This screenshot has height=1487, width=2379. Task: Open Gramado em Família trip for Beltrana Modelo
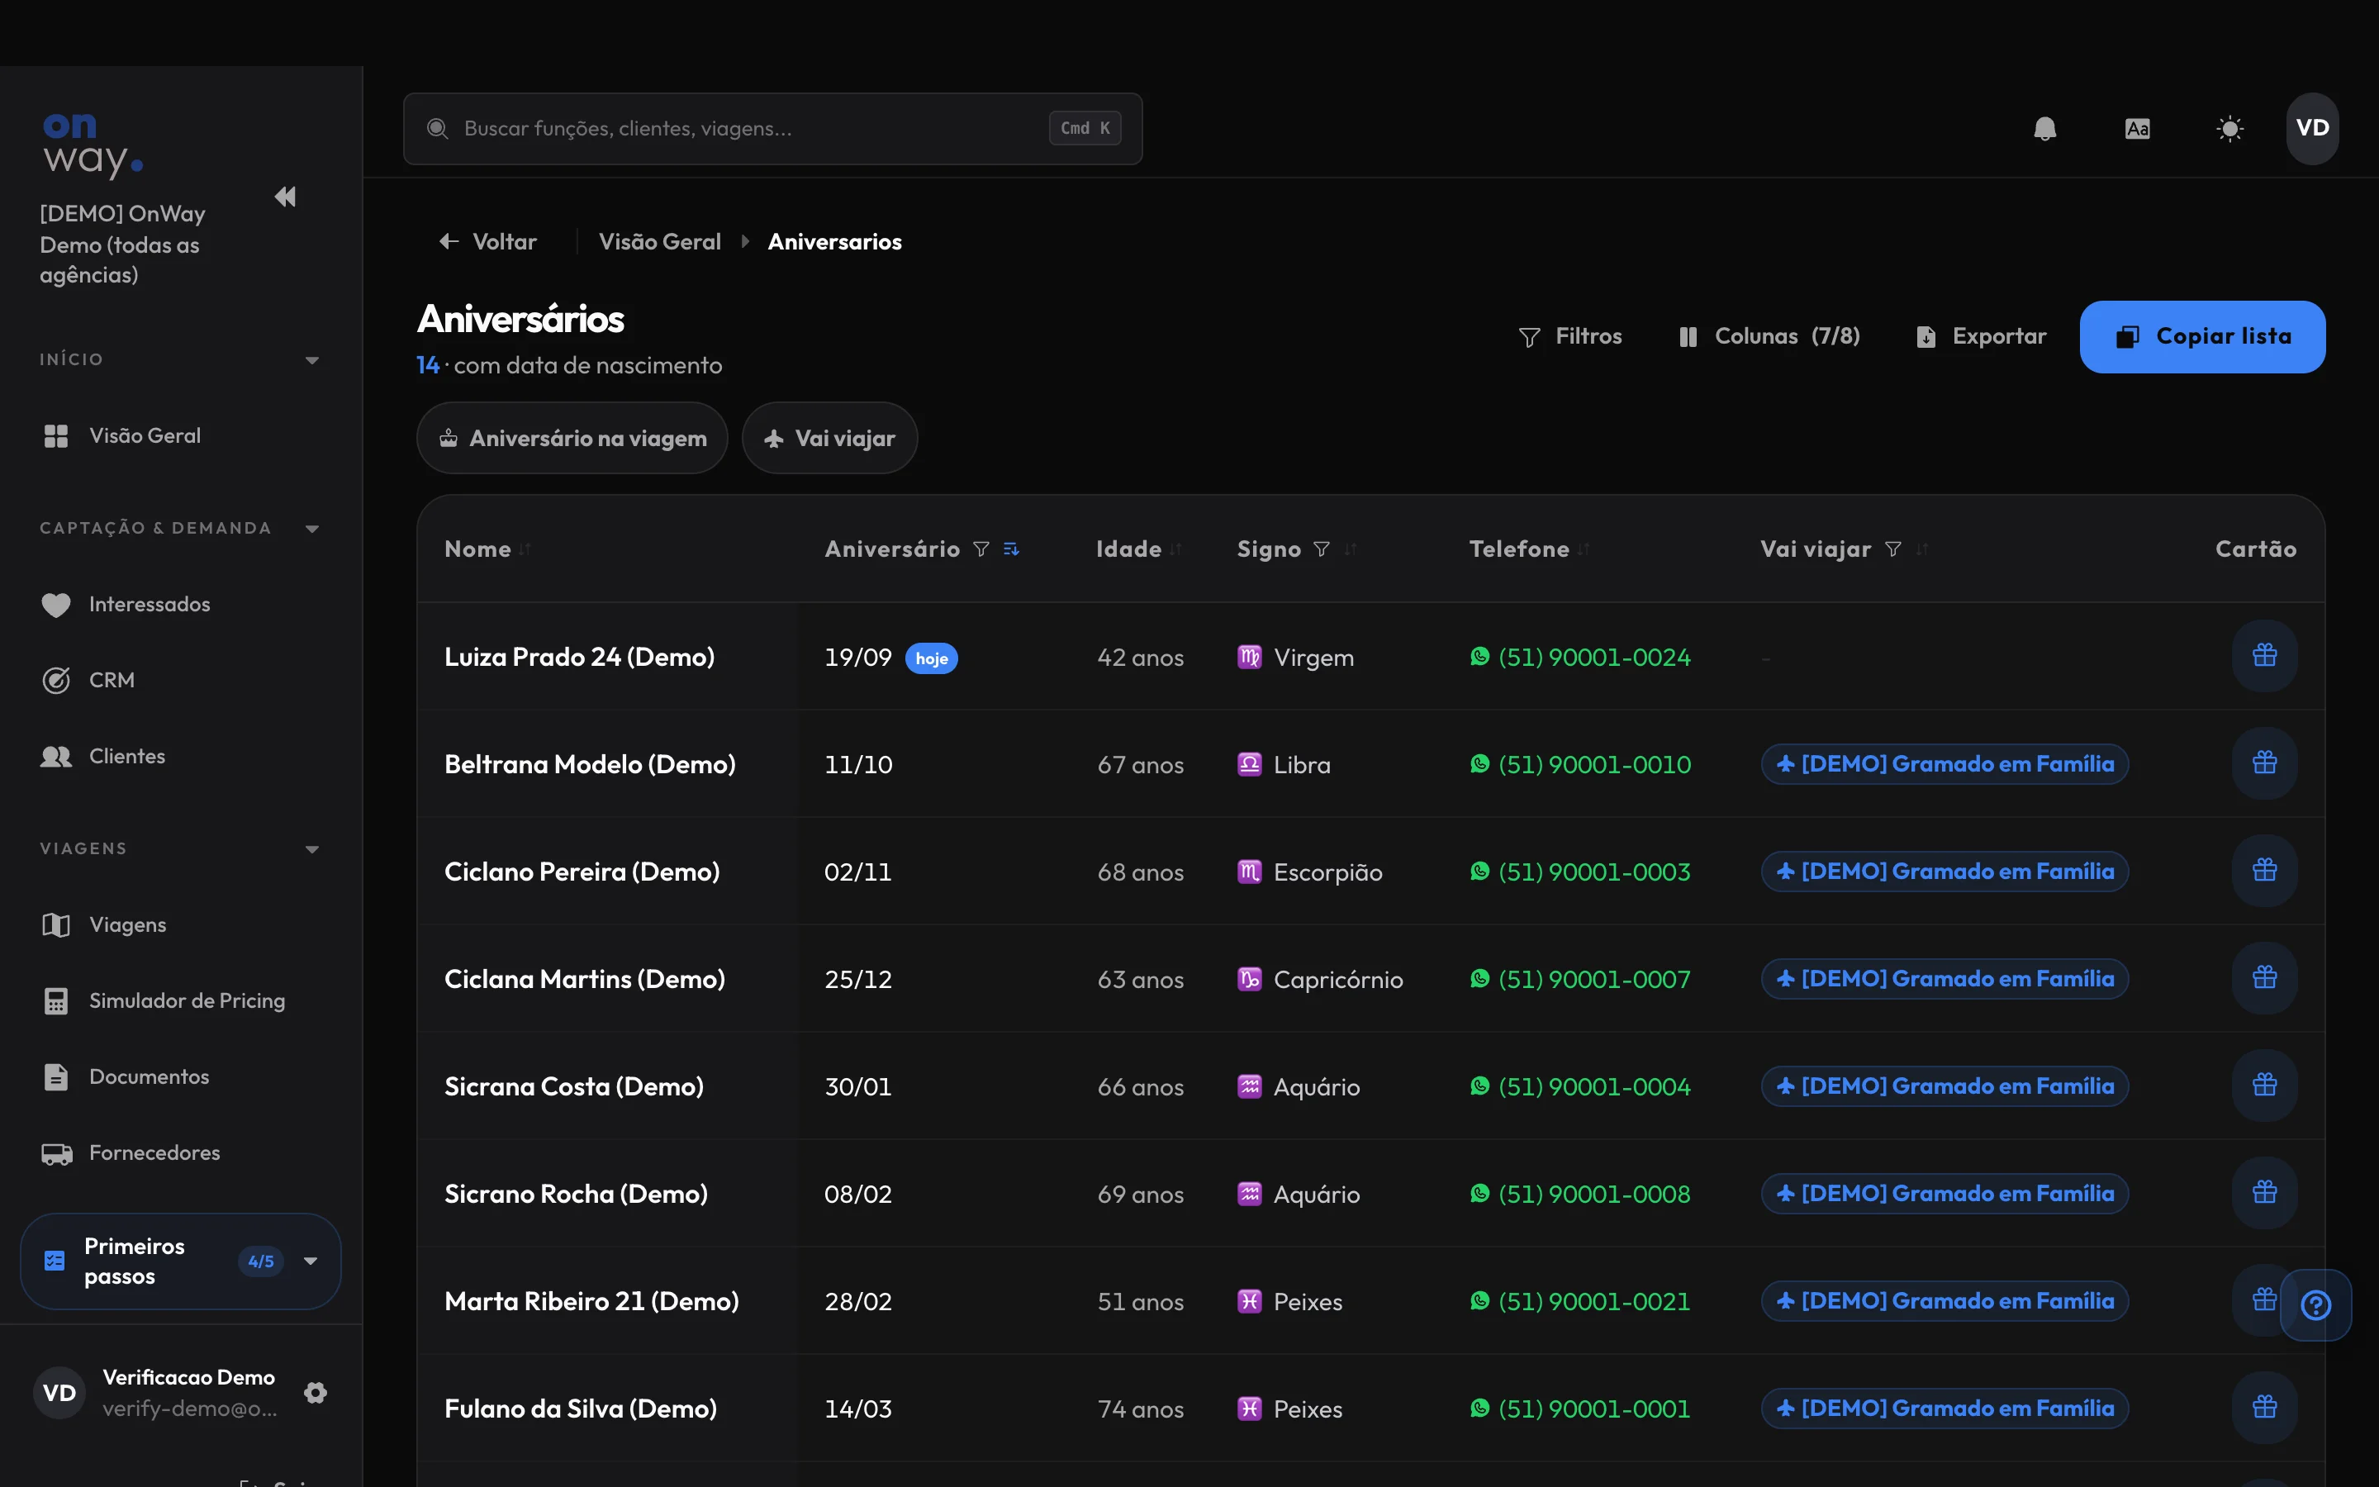[1945, 764]
